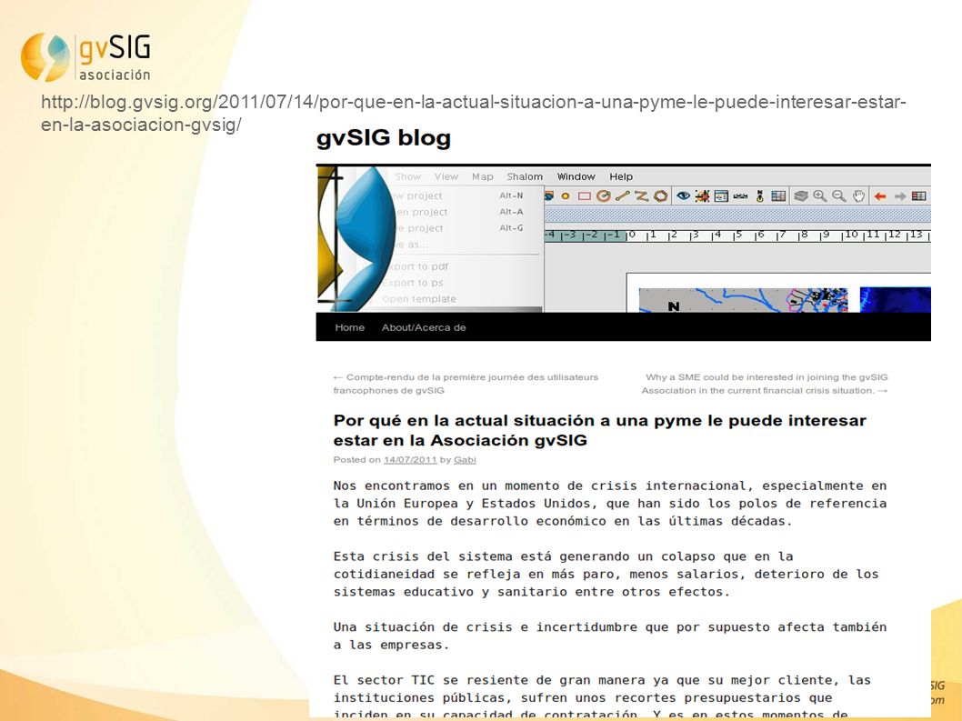
Task: Open the About/Acerca de tab
Action: (424, 327)
